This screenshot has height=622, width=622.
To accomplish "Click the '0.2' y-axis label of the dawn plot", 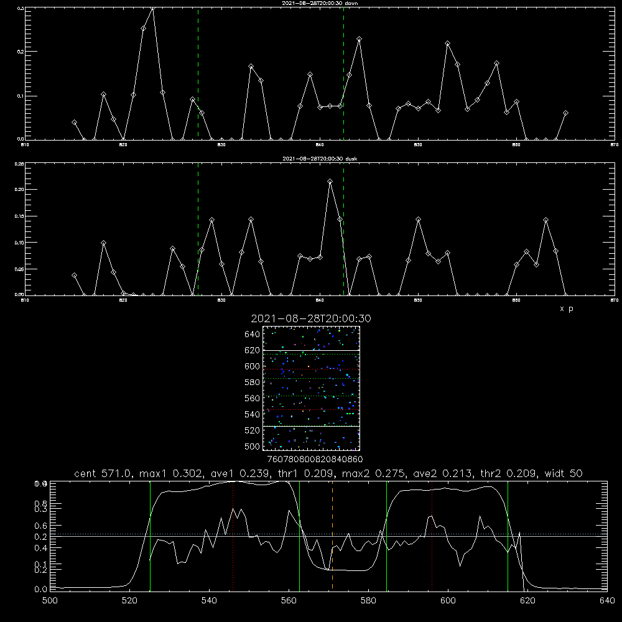I will pos(21,52).
